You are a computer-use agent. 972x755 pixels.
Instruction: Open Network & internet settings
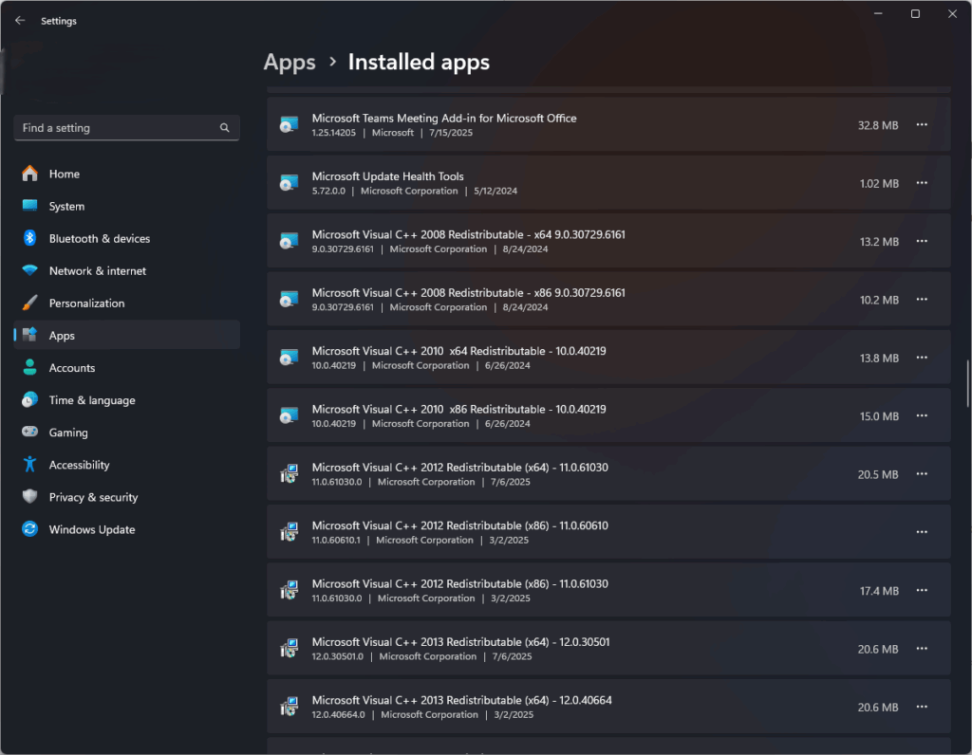click(30, 270)
